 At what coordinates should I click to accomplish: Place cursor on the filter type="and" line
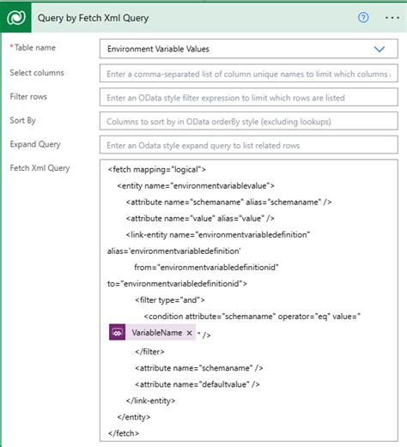(170, 300)
